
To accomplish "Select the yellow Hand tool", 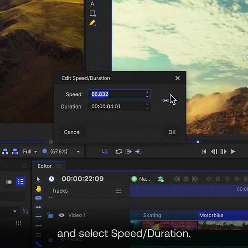I will [38, 189].
